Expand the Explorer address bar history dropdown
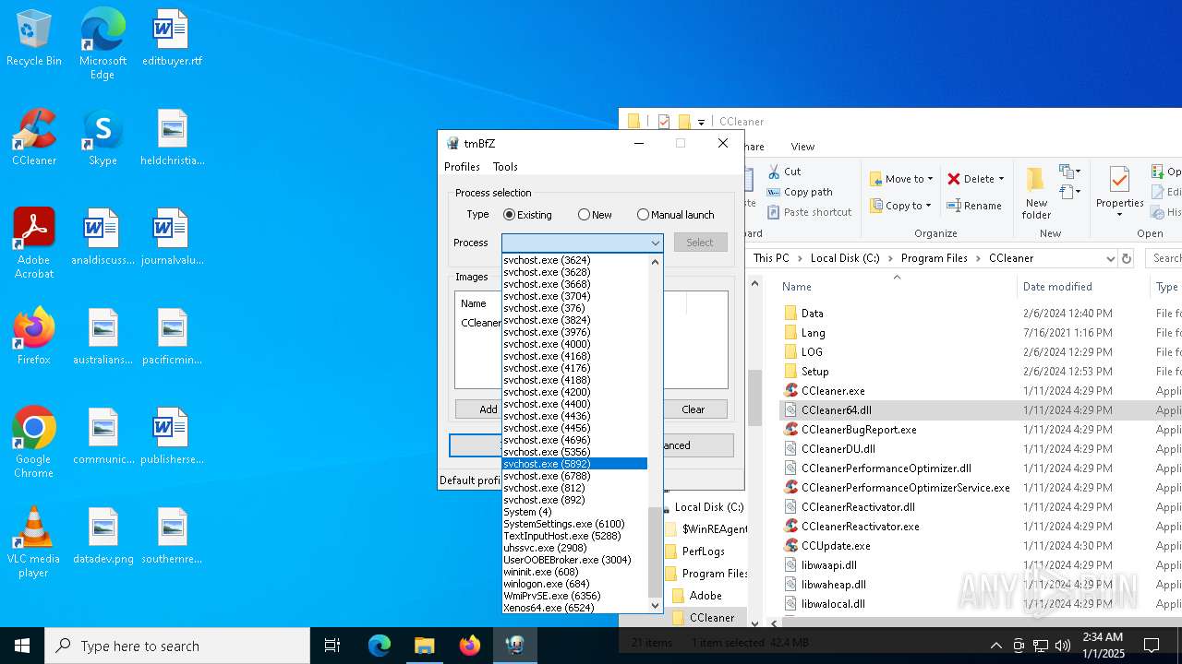The image size is (1182, 664). click(x=1109, y=258)
